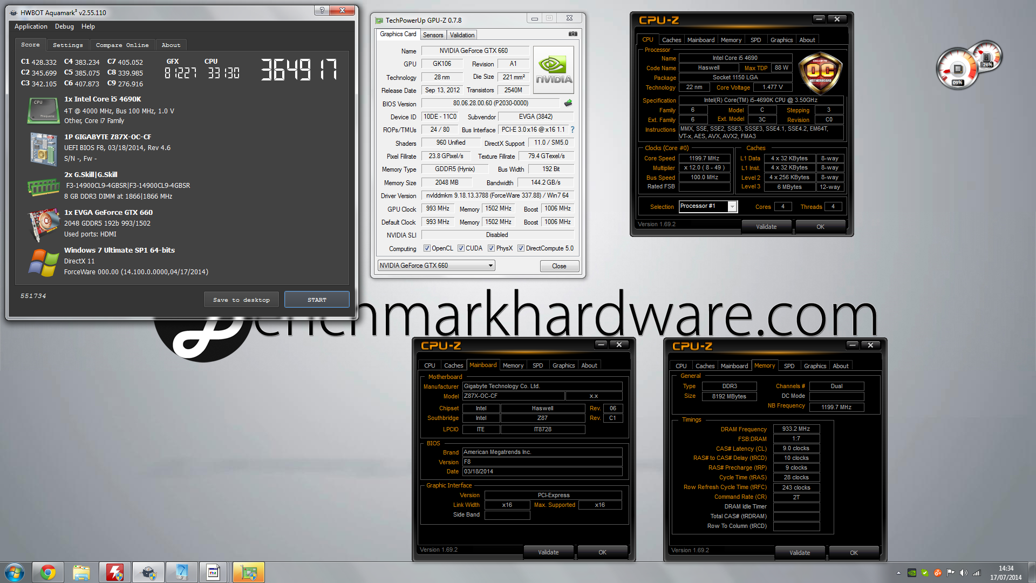The width and height of the screenshot is (1036, 583).
Task: Open the Debug menu in Aquamark
Action: [x=64, y=26]
